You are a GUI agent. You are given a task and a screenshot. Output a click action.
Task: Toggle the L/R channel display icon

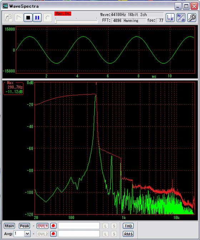170,17
